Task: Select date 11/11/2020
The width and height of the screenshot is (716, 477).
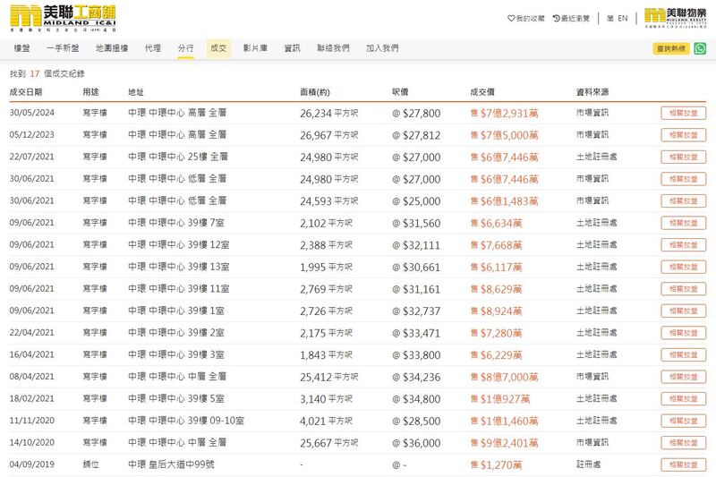Action: [x=32, y=421]
